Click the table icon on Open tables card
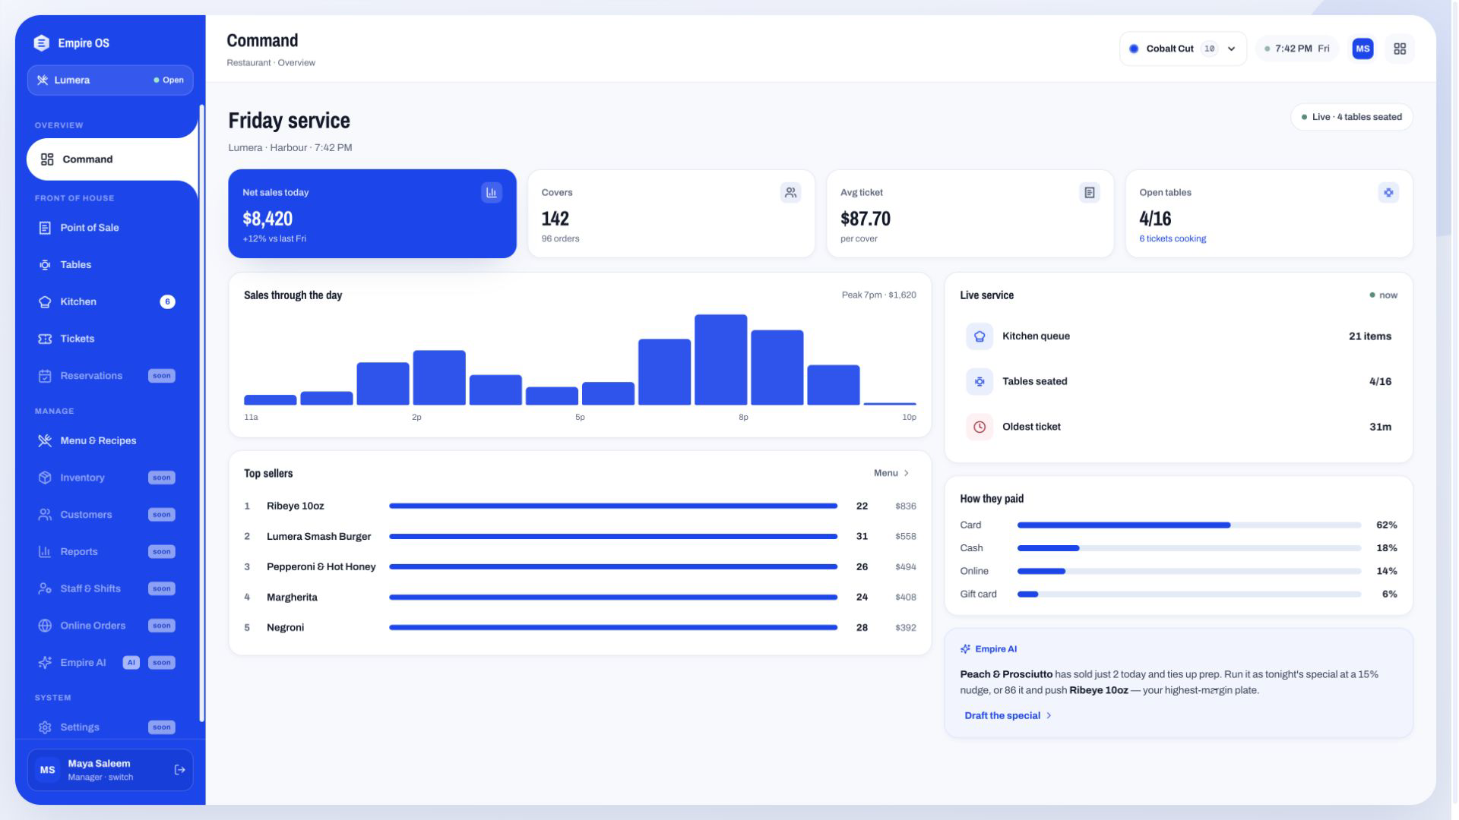Image resolution: width=1459 pixels, height=820 pixels. pos(1388,193)
